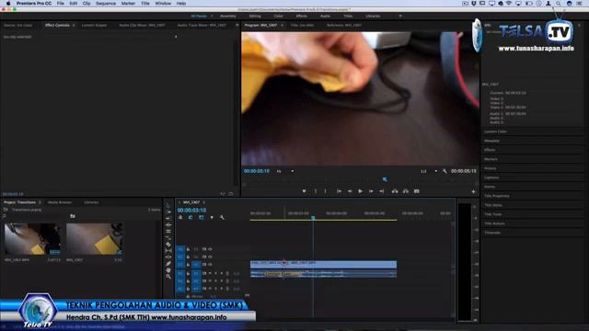Switch to the Color workspace
Viewport: 589px width, 331px height.
278,17
